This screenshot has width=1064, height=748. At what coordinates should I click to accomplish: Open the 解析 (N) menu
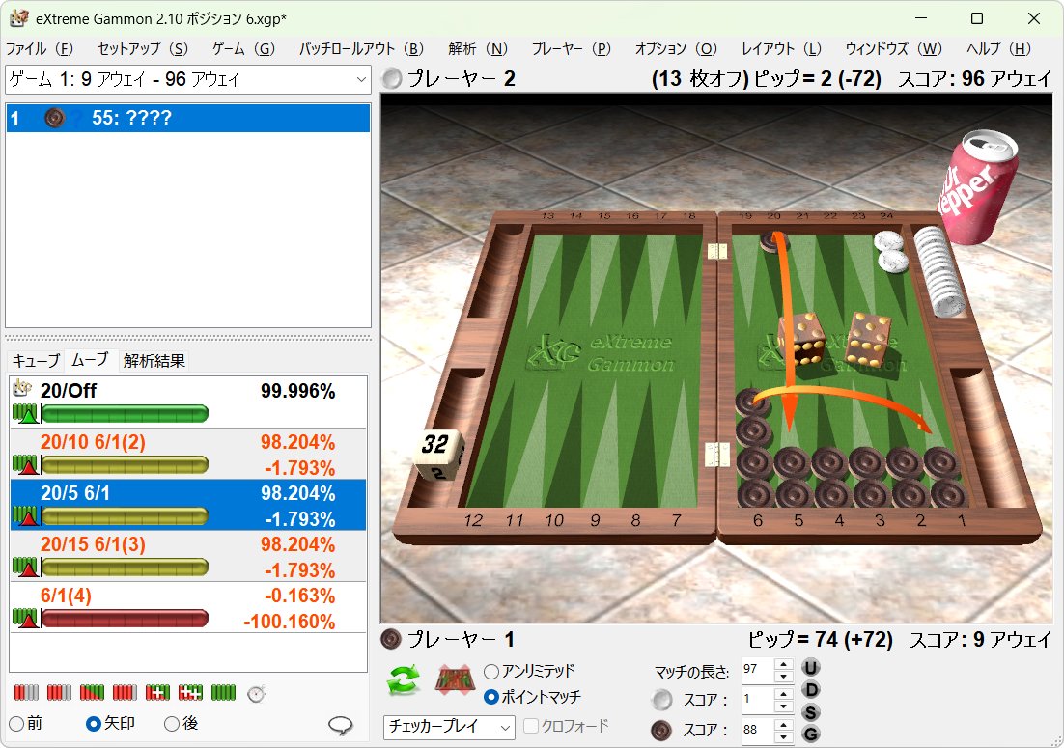tap(478, 49)
